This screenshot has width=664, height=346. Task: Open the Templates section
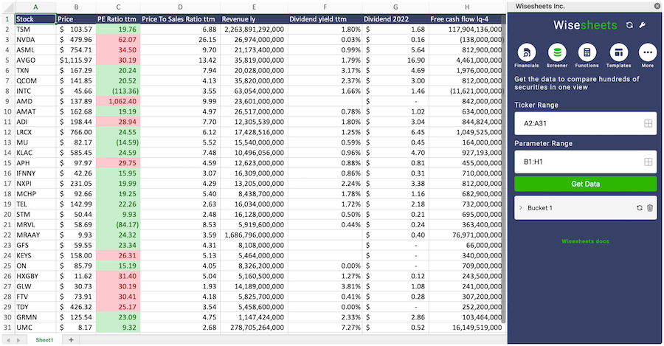pos(618,54)
